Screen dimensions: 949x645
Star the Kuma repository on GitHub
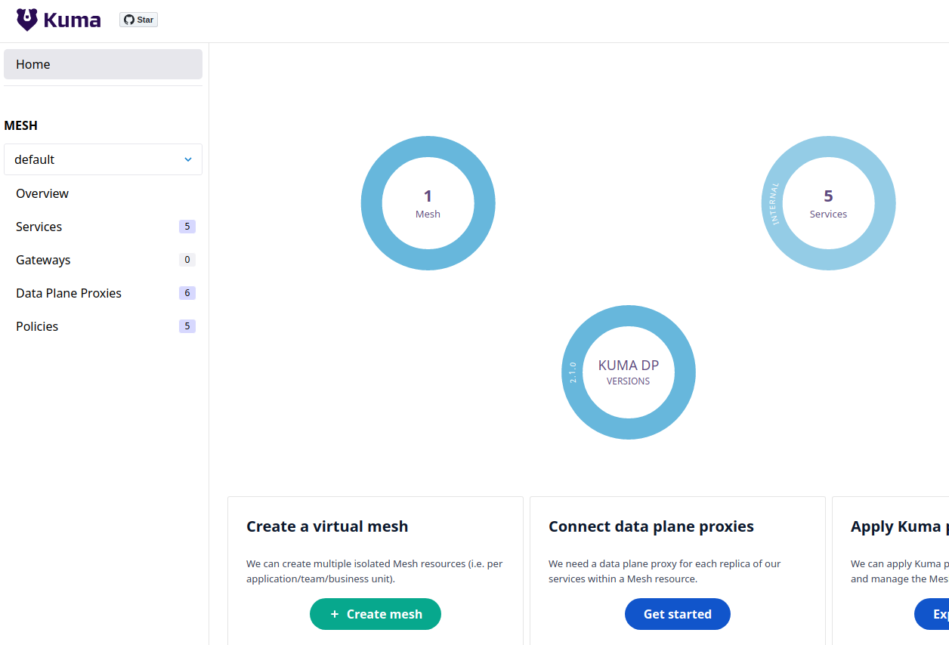[x=138, y=19]
